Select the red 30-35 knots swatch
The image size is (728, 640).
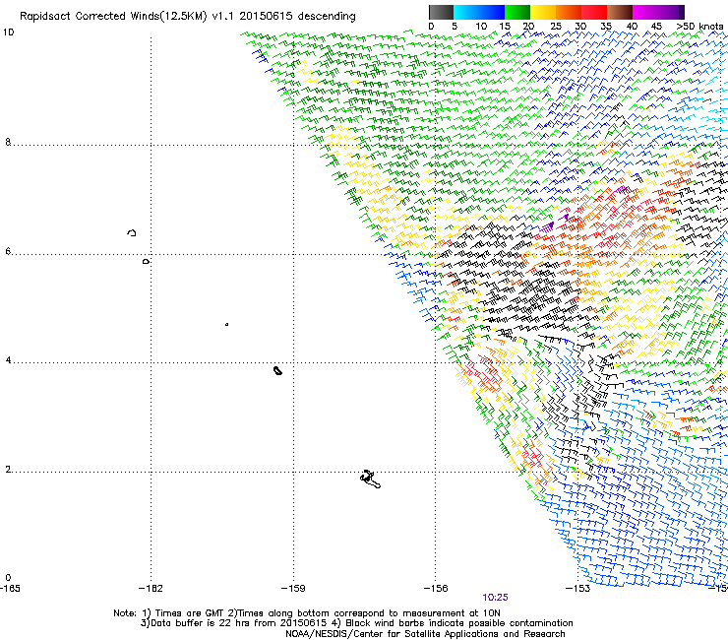tap(594, 12)
